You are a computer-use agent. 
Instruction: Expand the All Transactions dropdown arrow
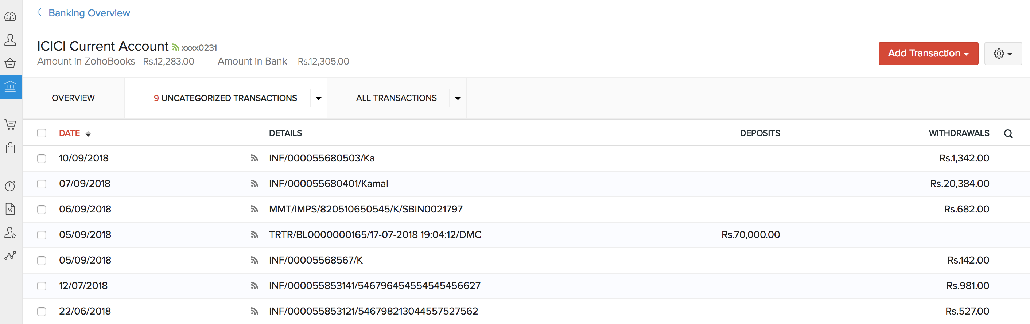click(458, 99)
